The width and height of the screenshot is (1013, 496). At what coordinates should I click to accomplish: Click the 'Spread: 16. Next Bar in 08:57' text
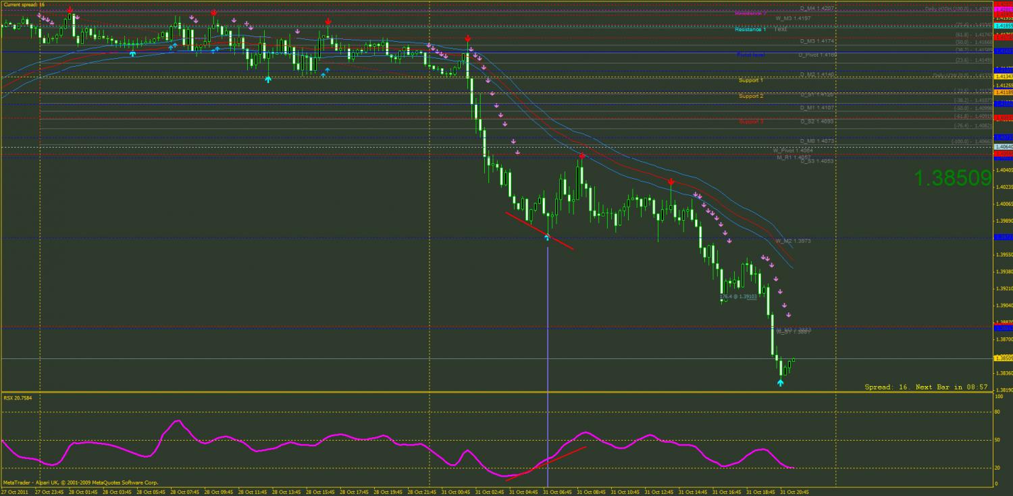click(927, 387)
